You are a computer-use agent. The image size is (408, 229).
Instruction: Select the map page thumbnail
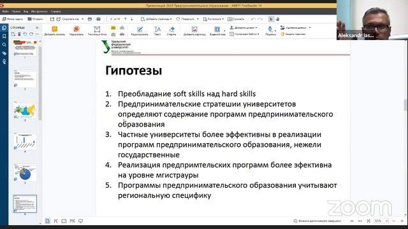pyautogui.click(x=25, y=111)
